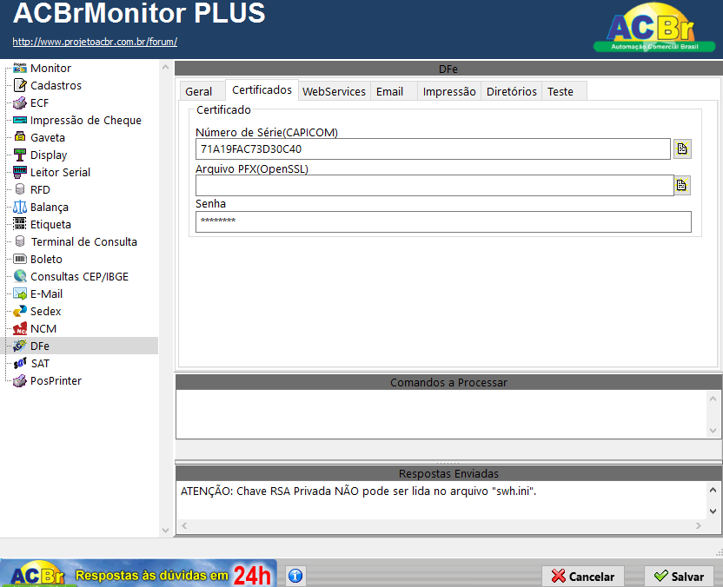723x587 pixels.
Task: Select Leitor Serial label in tree
Action: tap(61, 172)
